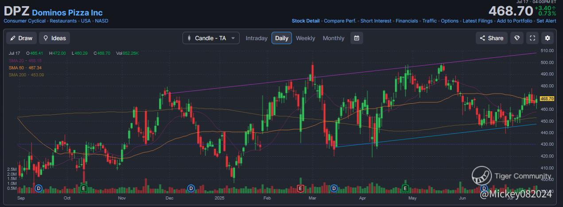View Short Interest data
The width and height of the screenshot is (563, 207).
coord(376,21)
